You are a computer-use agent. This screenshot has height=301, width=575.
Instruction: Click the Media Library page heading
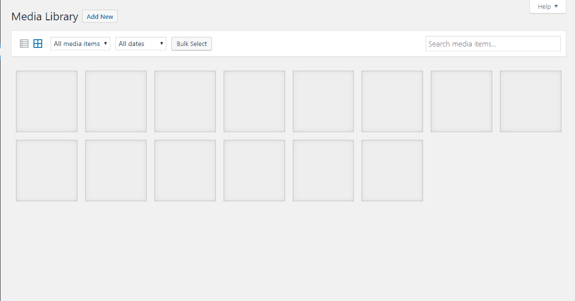(x=45, y=16)
